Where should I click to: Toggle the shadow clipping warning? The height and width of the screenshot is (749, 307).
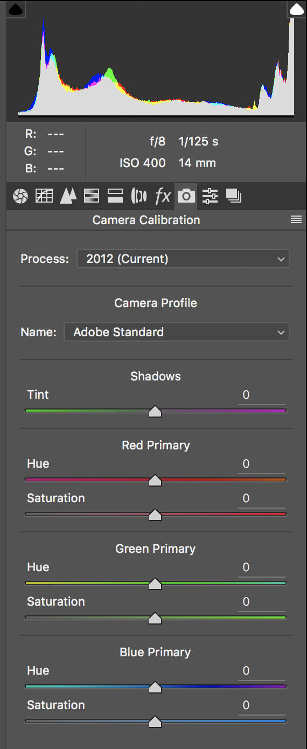coord(16,9)
